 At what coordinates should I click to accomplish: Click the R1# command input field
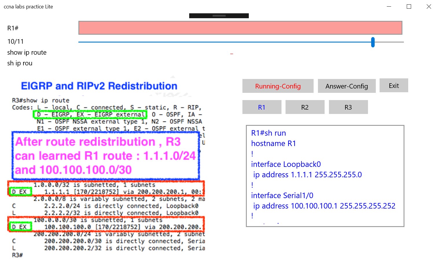(240, 28)
